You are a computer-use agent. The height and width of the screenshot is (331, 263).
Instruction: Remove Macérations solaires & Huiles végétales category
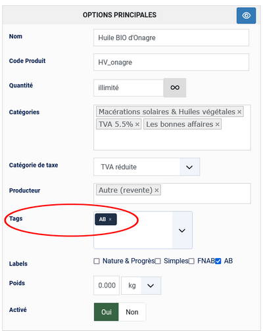(239, 112)
